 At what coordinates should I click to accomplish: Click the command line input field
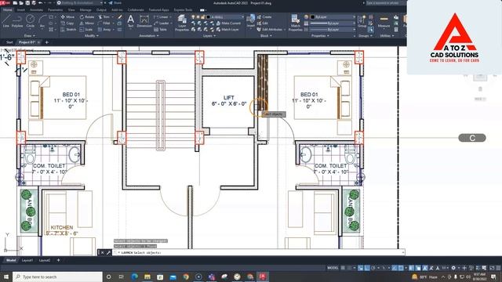259,252
